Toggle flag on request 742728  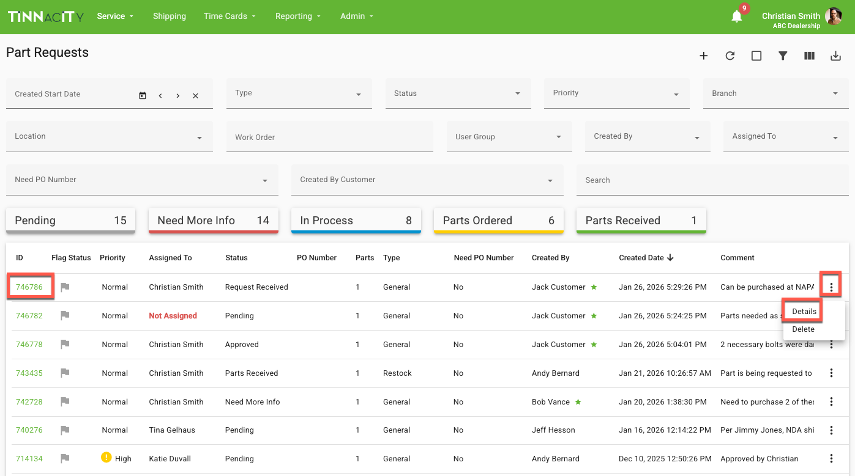click(x=65, y=401)
